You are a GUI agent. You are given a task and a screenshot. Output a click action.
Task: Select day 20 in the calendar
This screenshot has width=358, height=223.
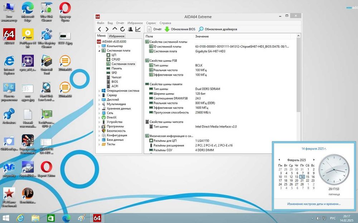[x=296, y=181]
